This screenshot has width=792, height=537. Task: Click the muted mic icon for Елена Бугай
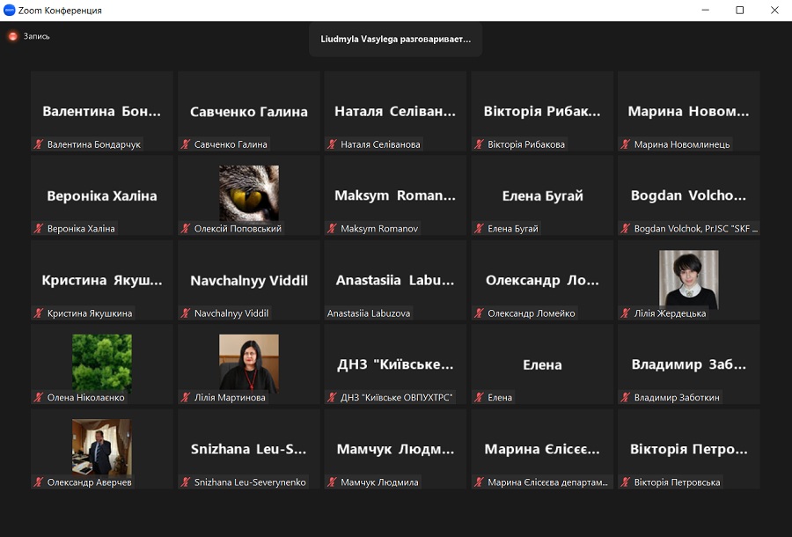(x=479, y=228)
